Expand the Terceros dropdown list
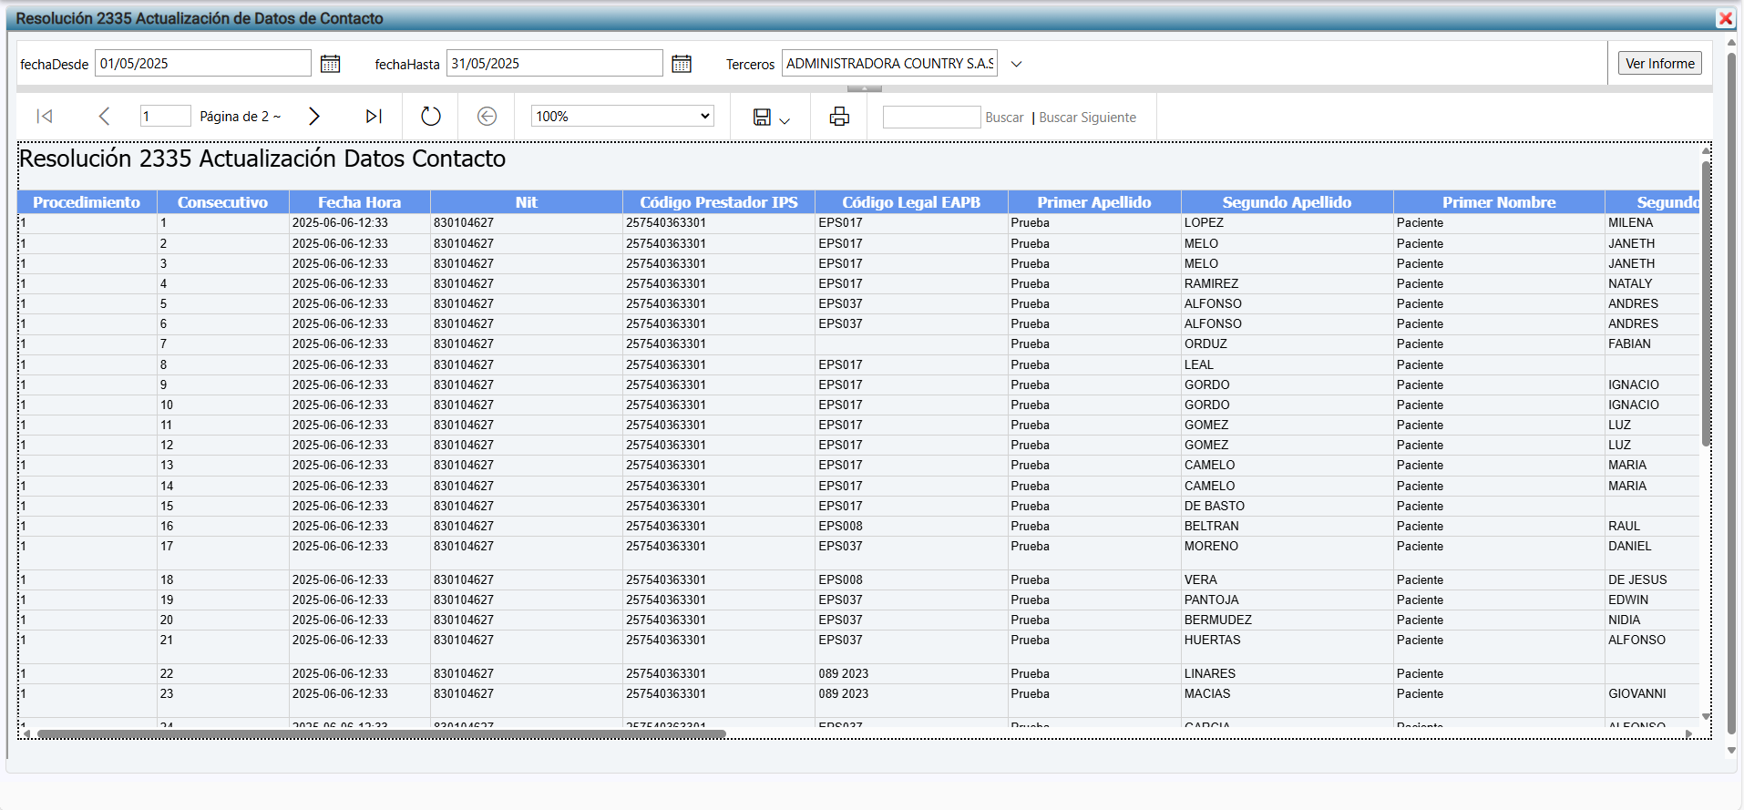 pyautogui.click(x=1017, y=64)
